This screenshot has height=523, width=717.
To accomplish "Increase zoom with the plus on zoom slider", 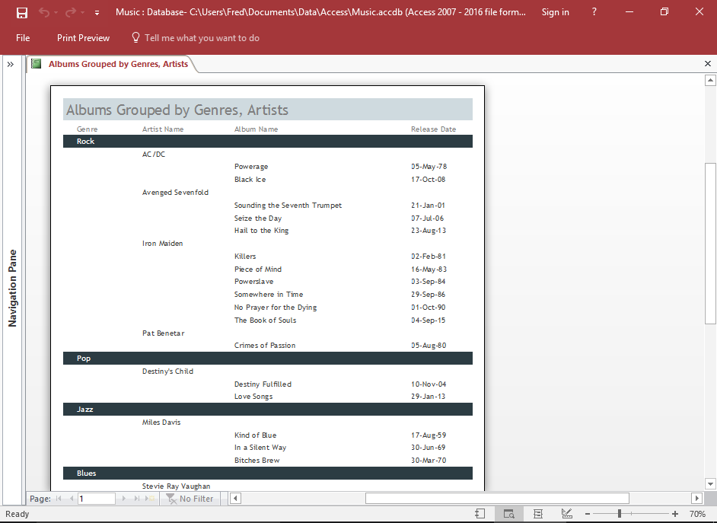I will (x=674, y=514).
